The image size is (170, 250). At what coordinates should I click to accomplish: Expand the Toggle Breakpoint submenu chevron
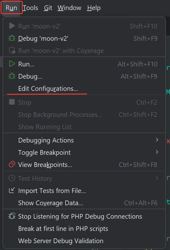(157, 152)
